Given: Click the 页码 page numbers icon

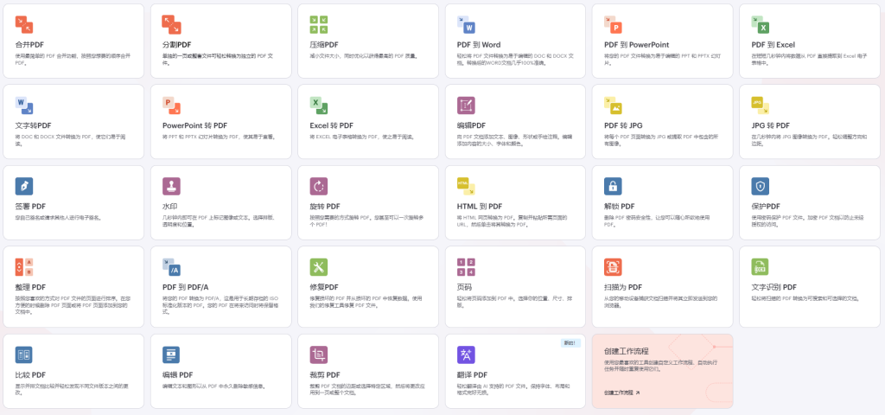Looking at the screenshot, I should point(465,266).
